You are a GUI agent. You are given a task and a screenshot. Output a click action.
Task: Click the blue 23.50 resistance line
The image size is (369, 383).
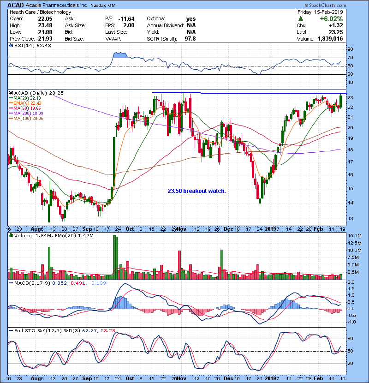click(x=249, y=93)
